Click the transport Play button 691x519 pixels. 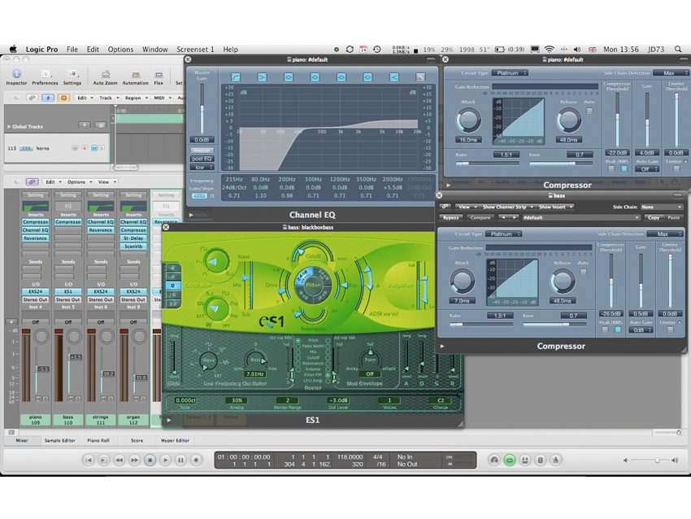165,460
